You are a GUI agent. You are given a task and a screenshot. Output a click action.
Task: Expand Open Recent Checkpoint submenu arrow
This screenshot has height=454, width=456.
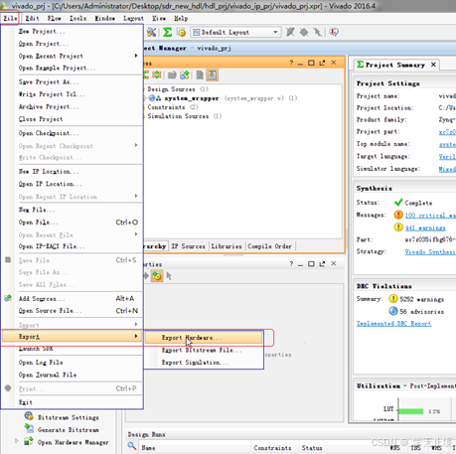[x=136, y=145]
